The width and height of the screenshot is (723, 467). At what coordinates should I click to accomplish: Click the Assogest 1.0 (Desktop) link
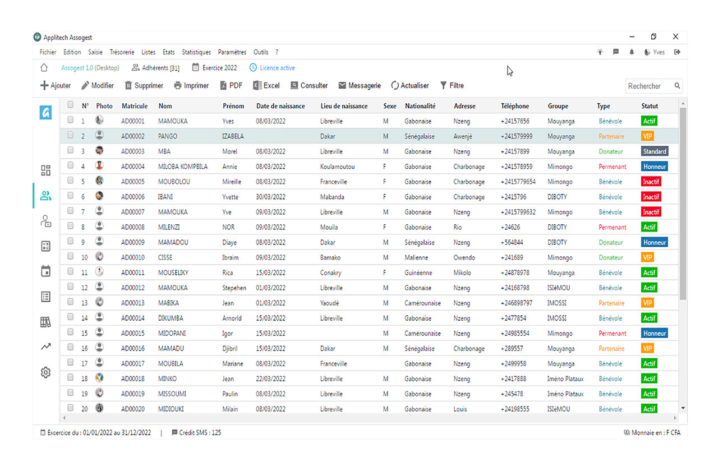(90, 68)
